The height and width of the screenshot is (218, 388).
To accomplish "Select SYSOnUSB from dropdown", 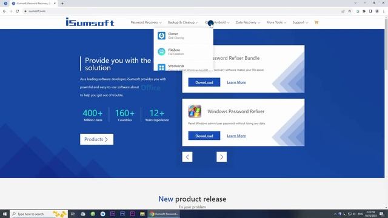I will point(183,67).
